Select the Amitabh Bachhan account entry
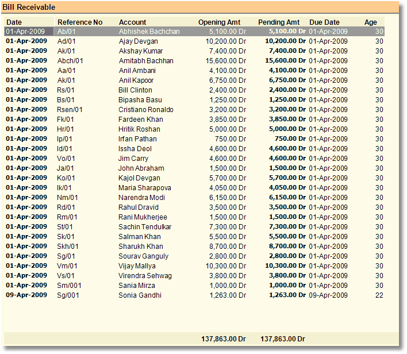 pyautogui.click(x=146, y=61)
